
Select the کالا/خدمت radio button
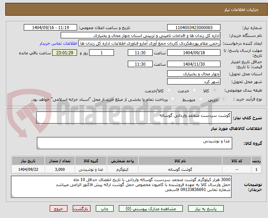(x=169, y=90)
